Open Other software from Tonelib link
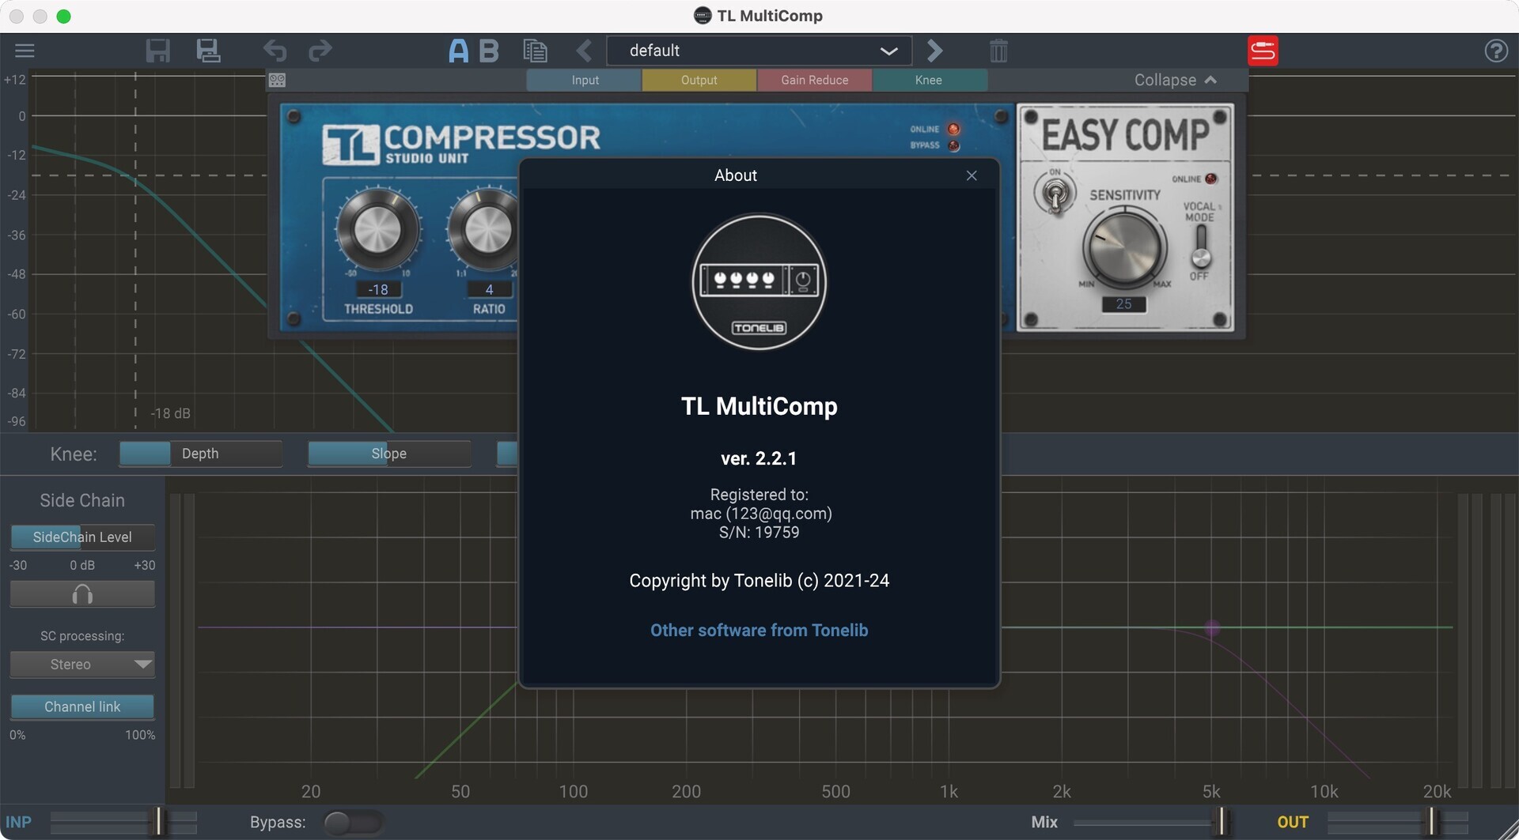The image size is (1519, 840). click(759, 630)
